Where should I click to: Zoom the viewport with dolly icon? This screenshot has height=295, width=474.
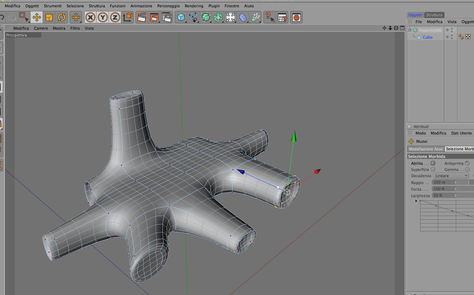pos(390,28)
